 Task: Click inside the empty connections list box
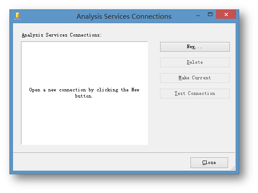click(x=85, y=93)
